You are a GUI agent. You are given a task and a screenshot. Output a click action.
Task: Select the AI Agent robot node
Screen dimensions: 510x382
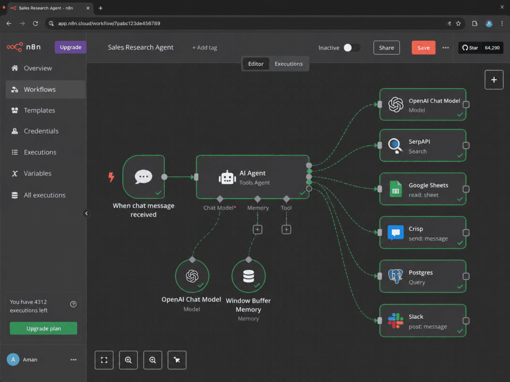coord(253,177)
